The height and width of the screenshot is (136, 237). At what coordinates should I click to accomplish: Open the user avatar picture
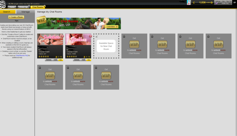(x=189, y=2)
